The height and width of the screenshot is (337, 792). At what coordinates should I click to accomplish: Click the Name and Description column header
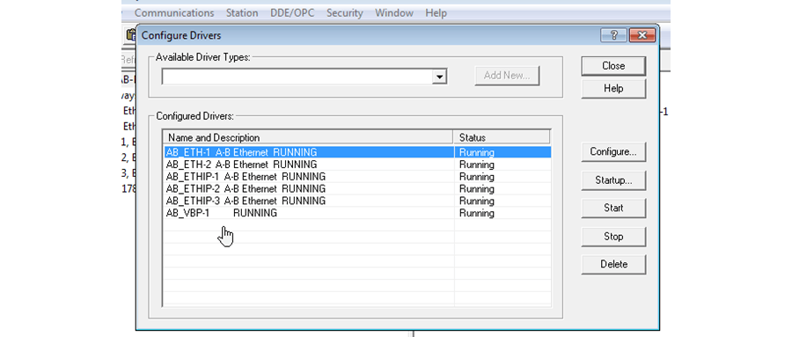(308, 137)
